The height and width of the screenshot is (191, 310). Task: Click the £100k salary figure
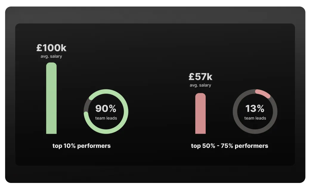point(51,48)
